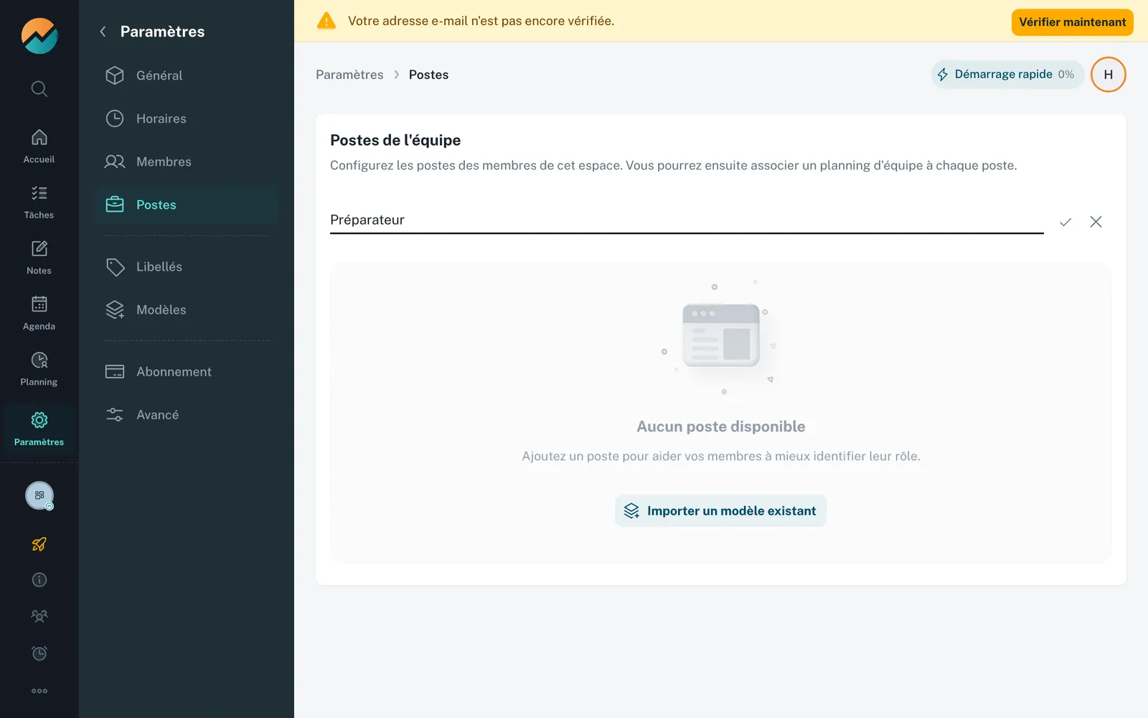Open Horaires settings
Viewport: 1148px width, 718px height.
point(187,118)
